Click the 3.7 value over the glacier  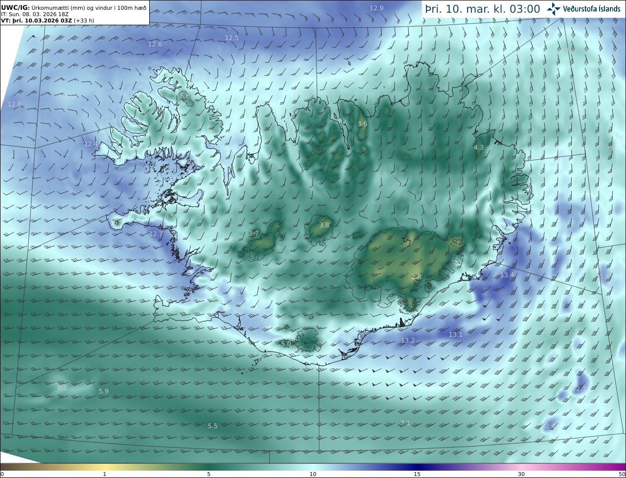pyautogui.click(x=254, y=233)
